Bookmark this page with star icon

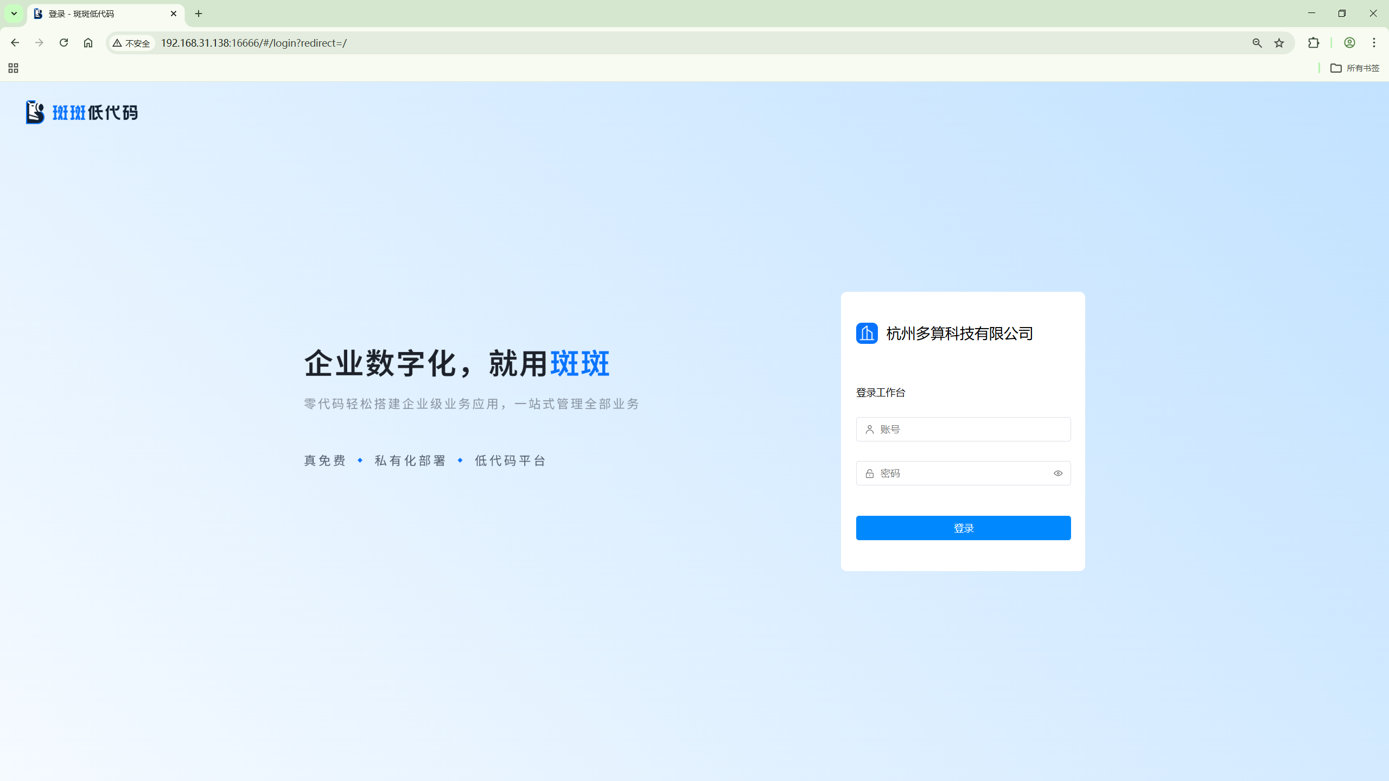[x=1279, y=43]
